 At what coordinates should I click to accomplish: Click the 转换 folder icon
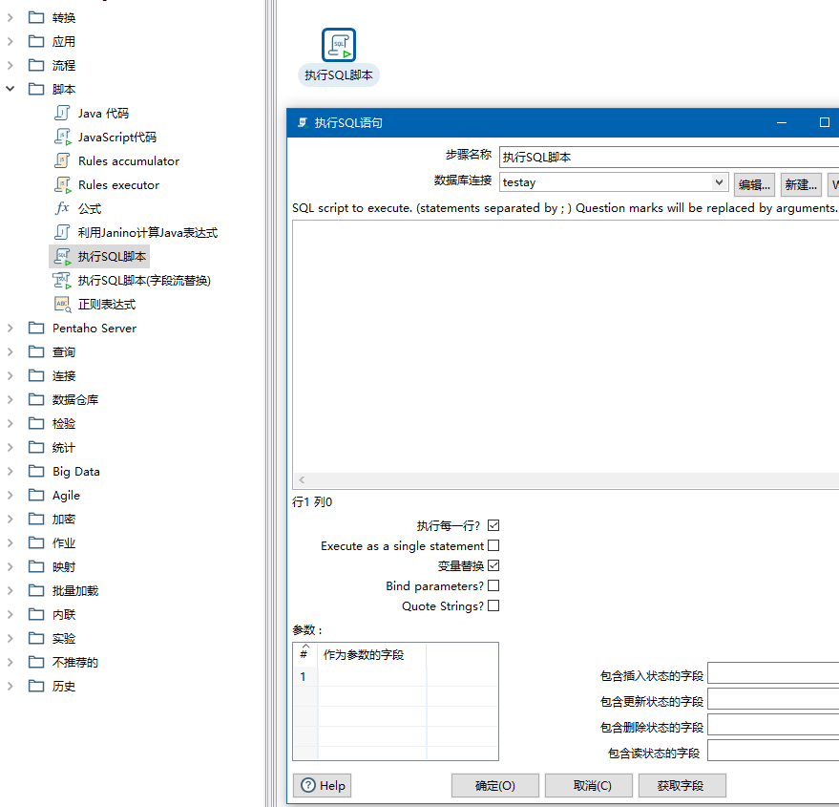pyautogui.click(x=36, y=18)
